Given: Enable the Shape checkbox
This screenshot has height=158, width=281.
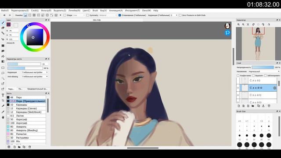Looking at the screenshot, I should click(65, 15).
